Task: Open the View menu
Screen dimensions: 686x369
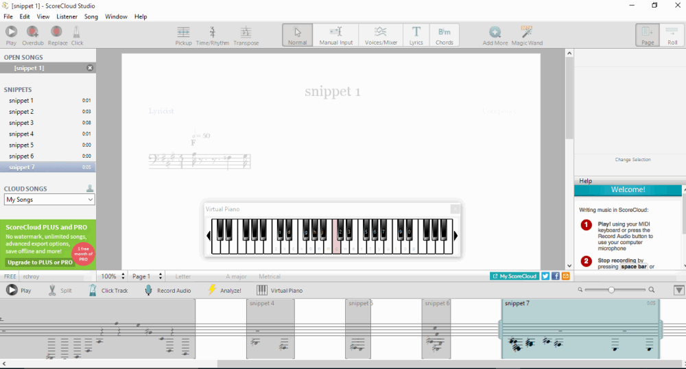Action: pos(43,16)
